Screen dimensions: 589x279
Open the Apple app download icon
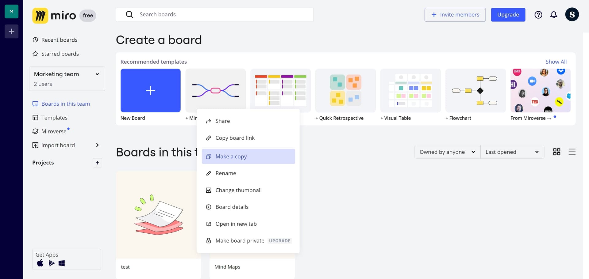[40, 263]
